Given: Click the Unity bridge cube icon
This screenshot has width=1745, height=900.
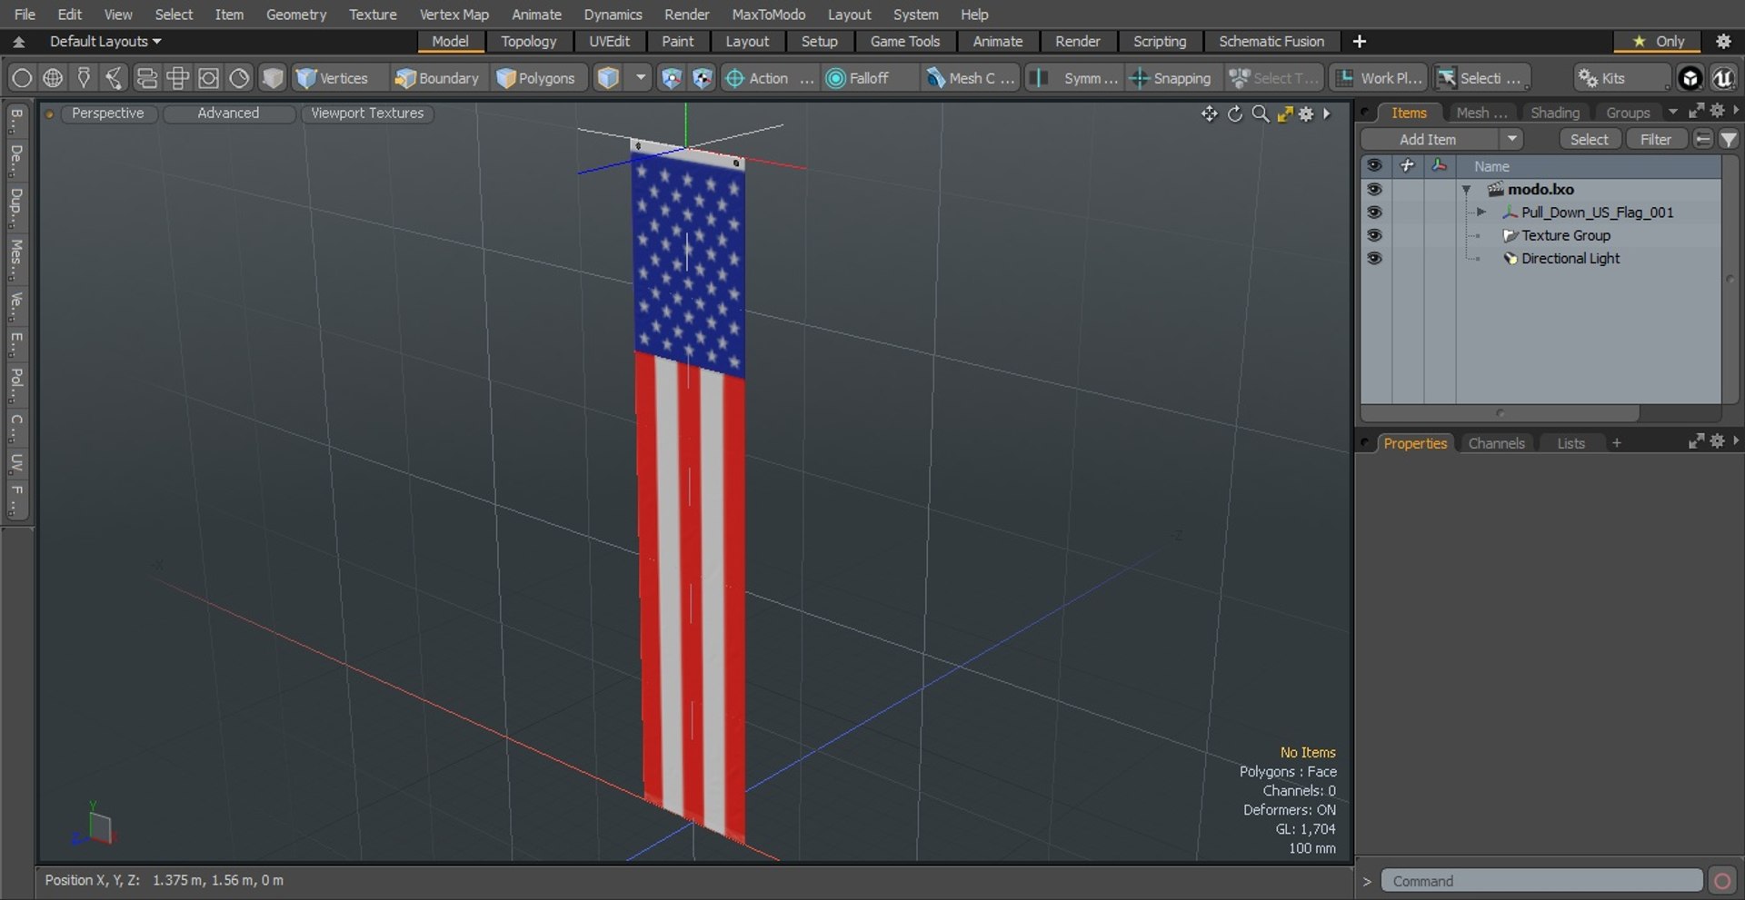Looking at the screenshot, I should coord(1690,78).
